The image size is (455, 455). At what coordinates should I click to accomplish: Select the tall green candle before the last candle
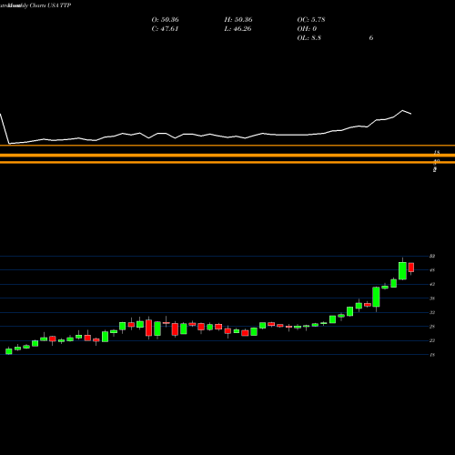402,270
